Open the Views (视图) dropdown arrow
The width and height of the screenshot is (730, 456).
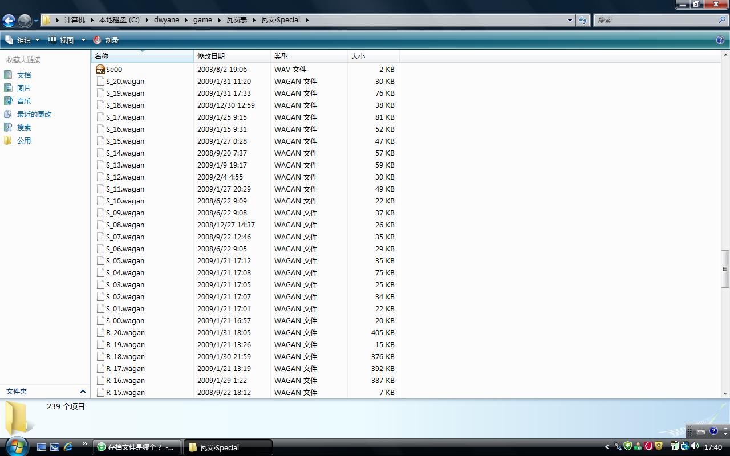point(83,40)
